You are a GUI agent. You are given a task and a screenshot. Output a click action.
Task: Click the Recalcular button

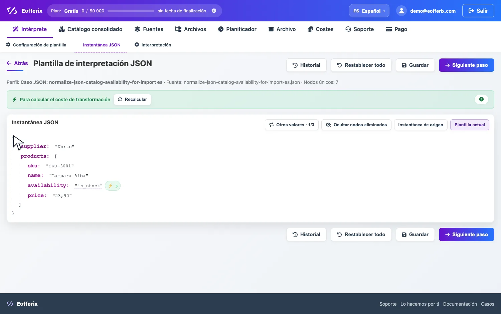133,100
